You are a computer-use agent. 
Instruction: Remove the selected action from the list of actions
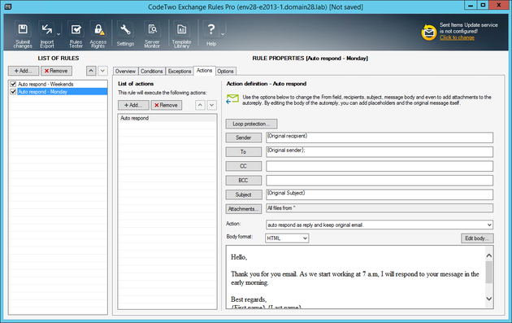click(167, 105)
